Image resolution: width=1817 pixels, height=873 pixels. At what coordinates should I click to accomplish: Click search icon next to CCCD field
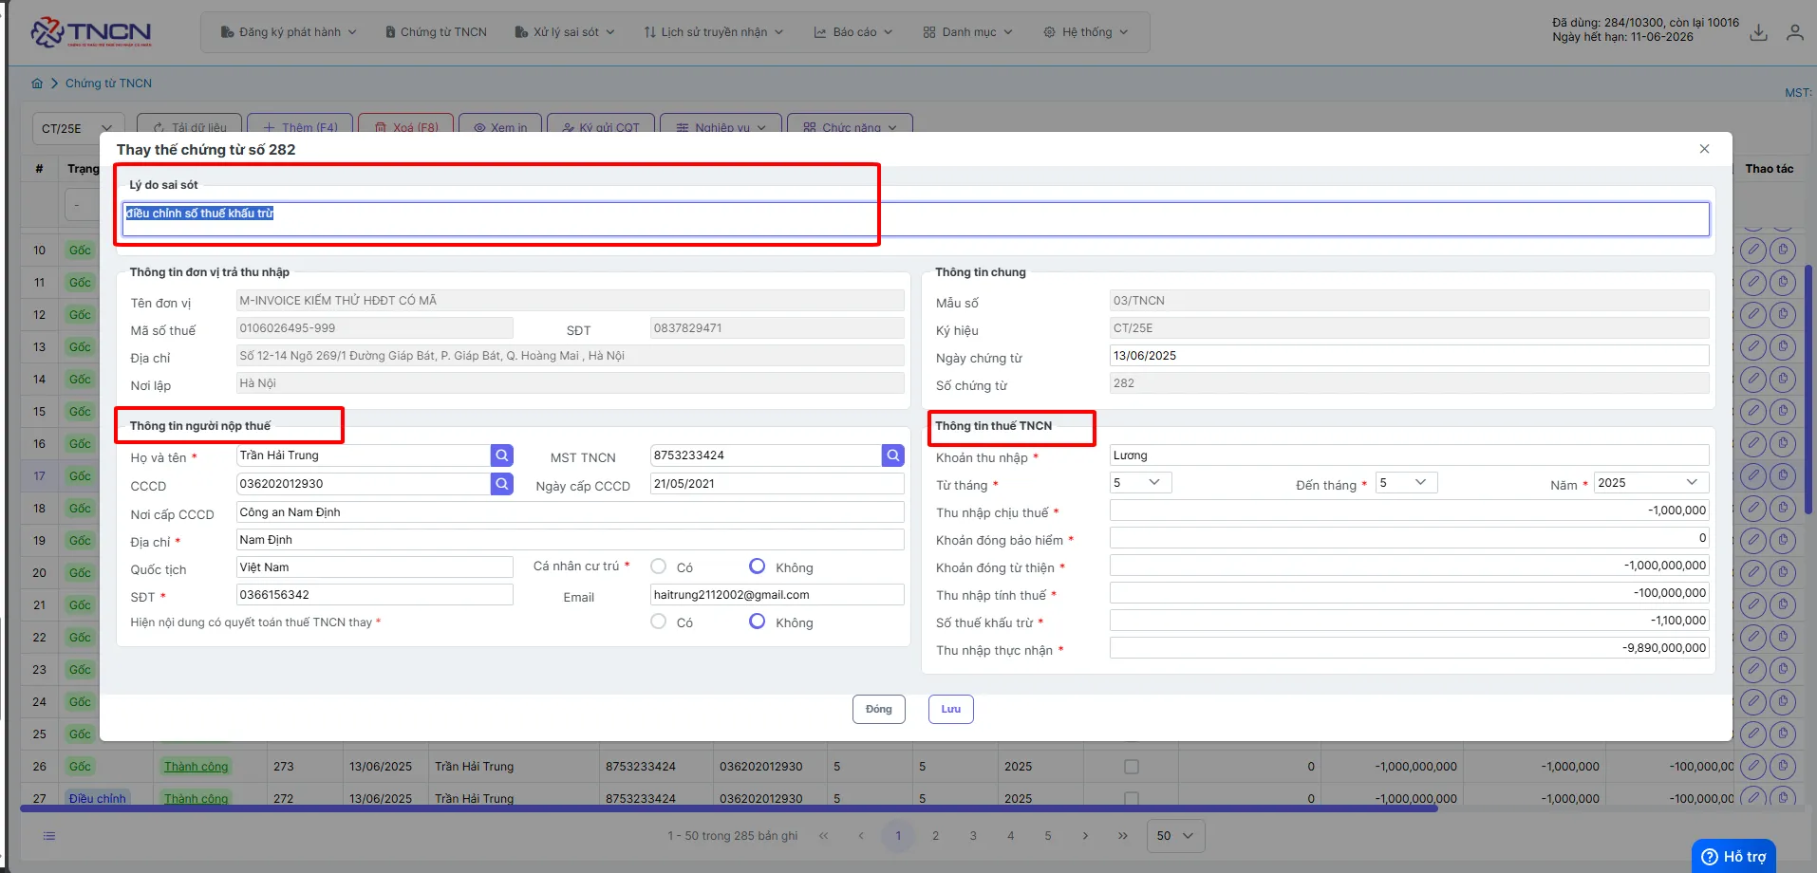[x=502, y=484]
